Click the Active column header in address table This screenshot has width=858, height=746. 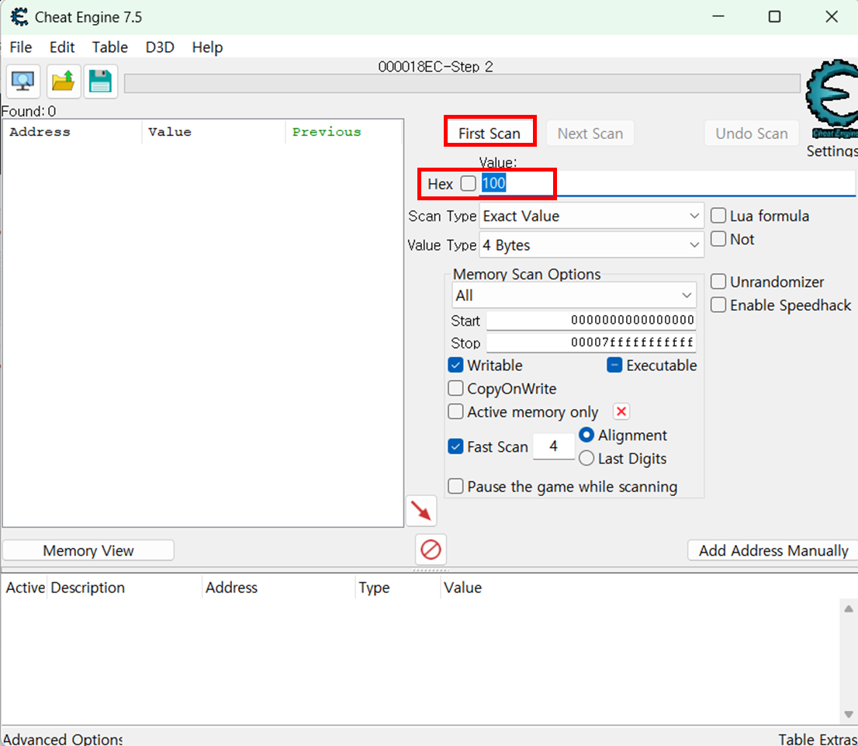point(25,588)
